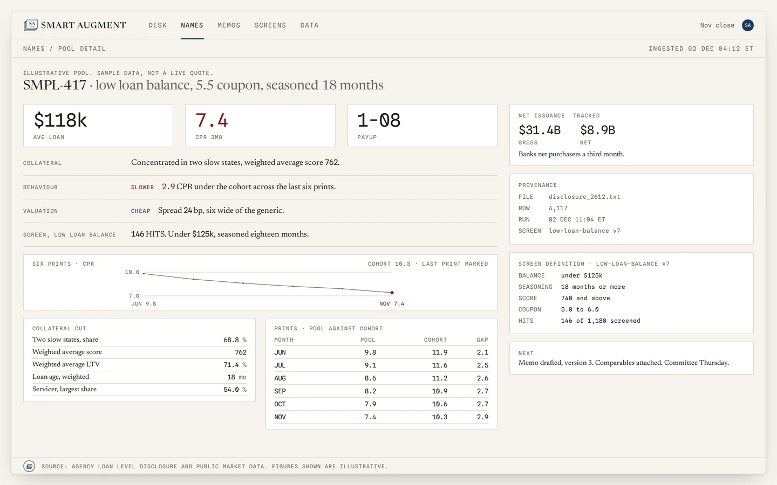Click the TRACKED label
This screenshot has width=777, height=485.
tap(587, 116)
